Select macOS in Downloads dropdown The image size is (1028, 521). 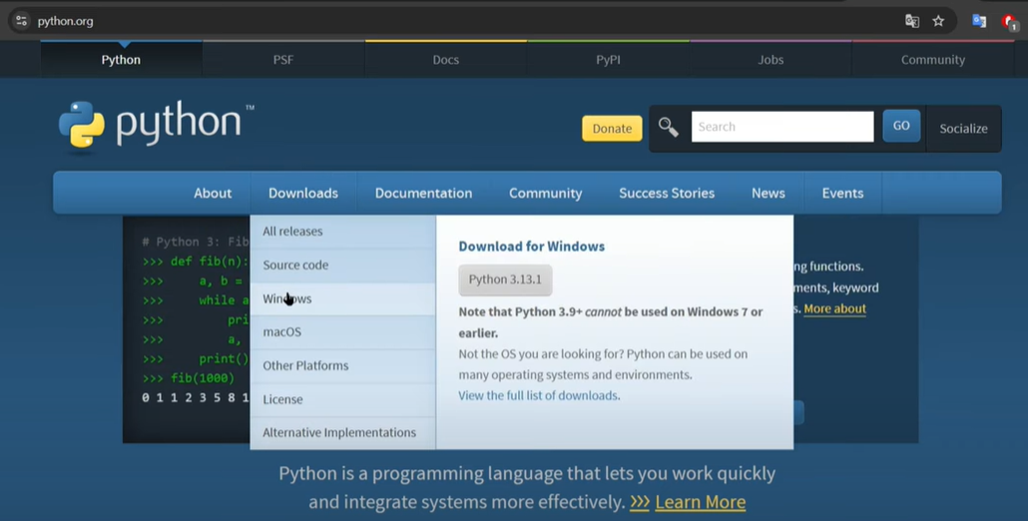[343, 332]
